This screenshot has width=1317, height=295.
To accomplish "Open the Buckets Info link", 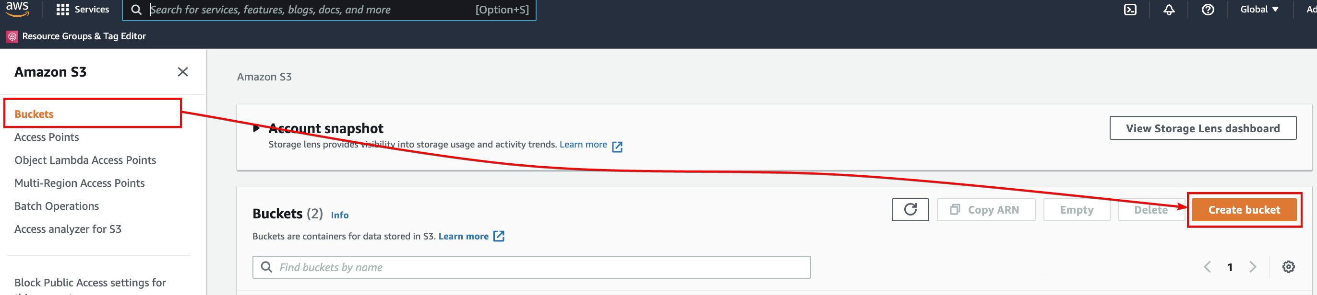I will 339,216.
